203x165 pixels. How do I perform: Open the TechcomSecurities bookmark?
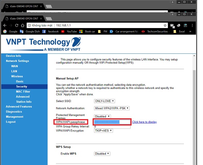tap(155, 31)
